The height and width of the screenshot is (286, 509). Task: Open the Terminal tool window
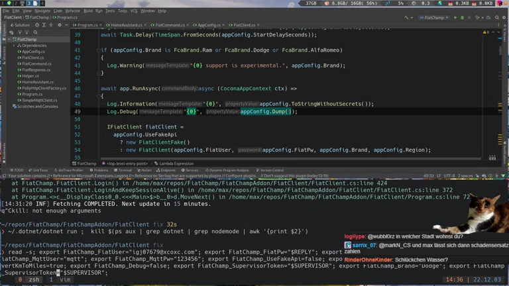point(123,170)
